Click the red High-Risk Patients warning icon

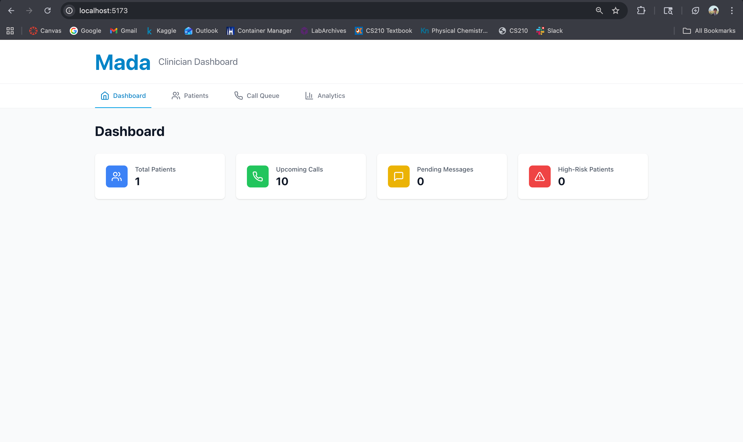[540, 176]
